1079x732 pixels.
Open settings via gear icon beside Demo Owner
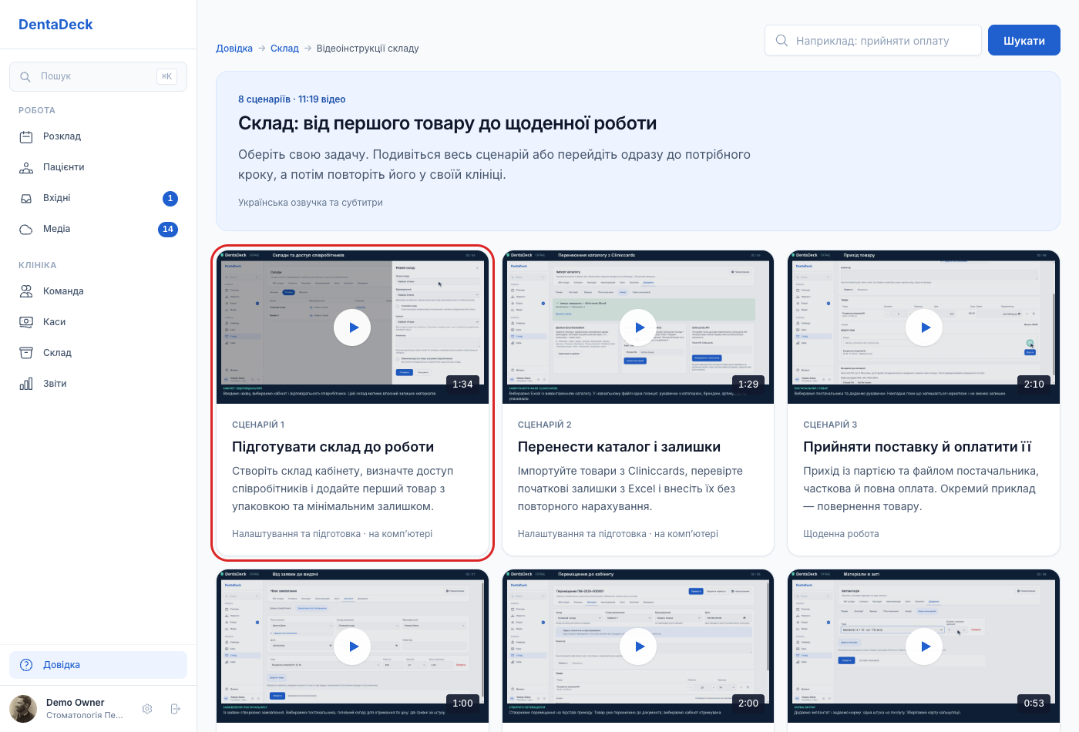click(x=147, y=709)
